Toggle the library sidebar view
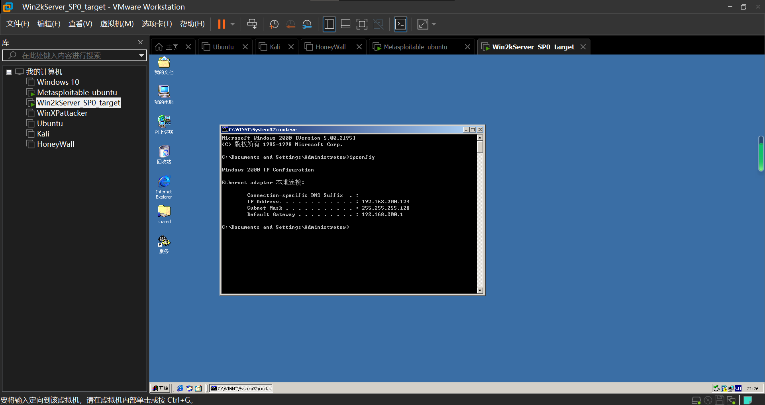Image resolution: width=765 pixels, height=405 pixels. (x=329, y=24)
